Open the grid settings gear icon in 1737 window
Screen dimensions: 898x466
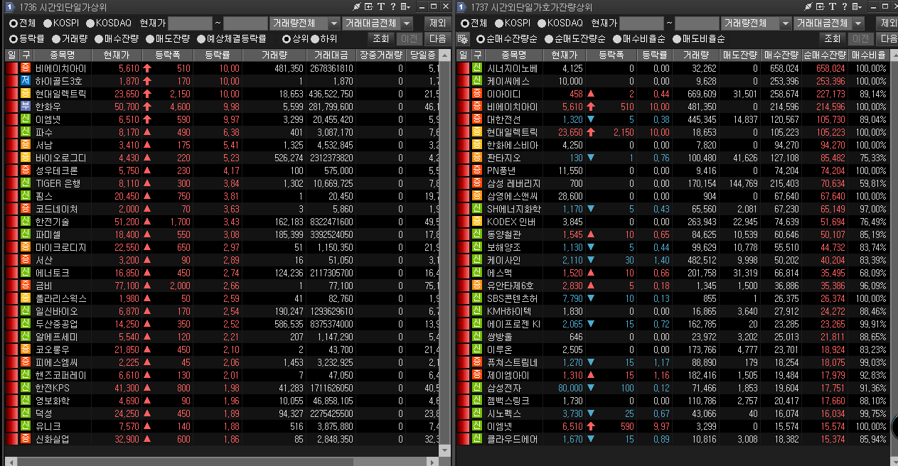pyautogui.click(x=463, y=39)
